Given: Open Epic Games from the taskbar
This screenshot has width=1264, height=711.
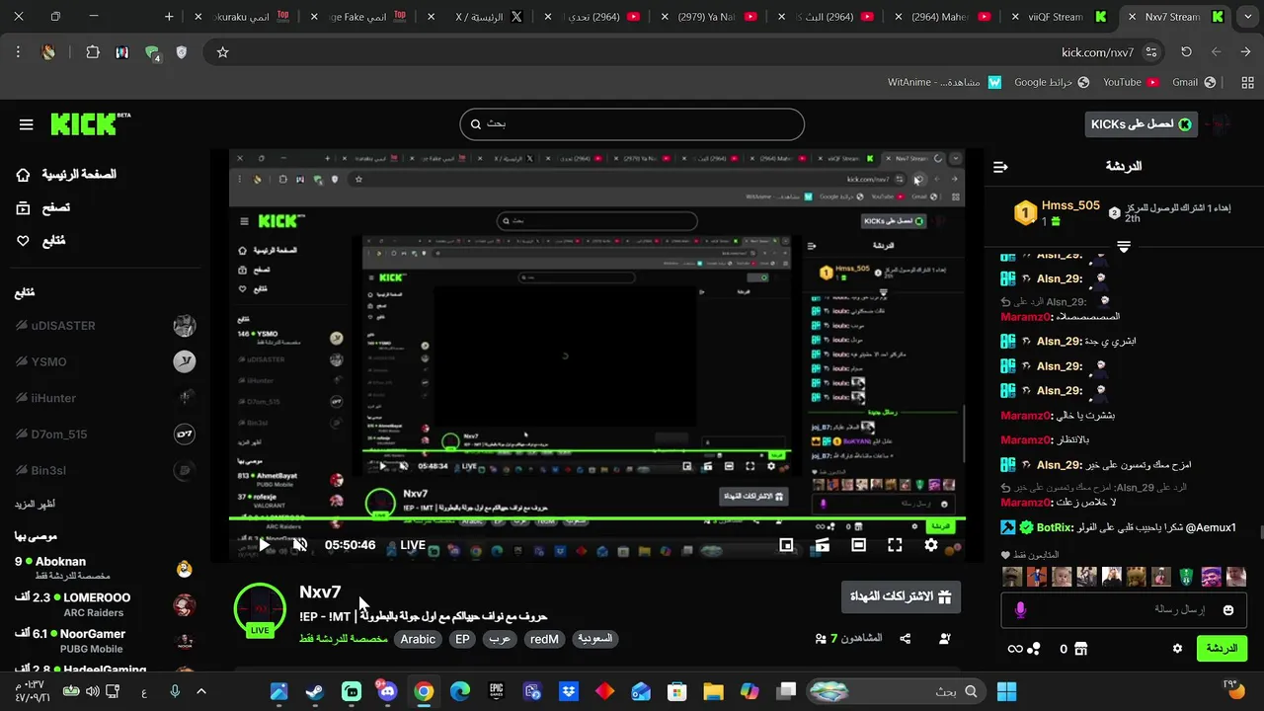Looking at the screenshot, I should tap(496, 691).
